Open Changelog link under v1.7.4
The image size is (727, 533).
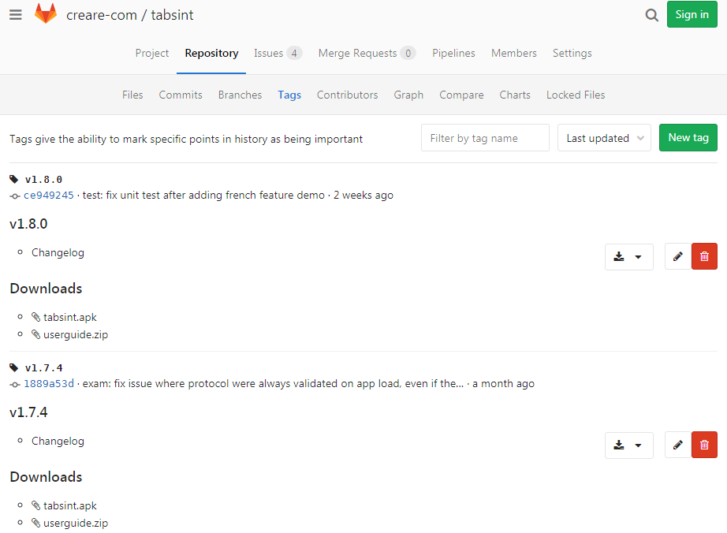(x=58, y=441)
